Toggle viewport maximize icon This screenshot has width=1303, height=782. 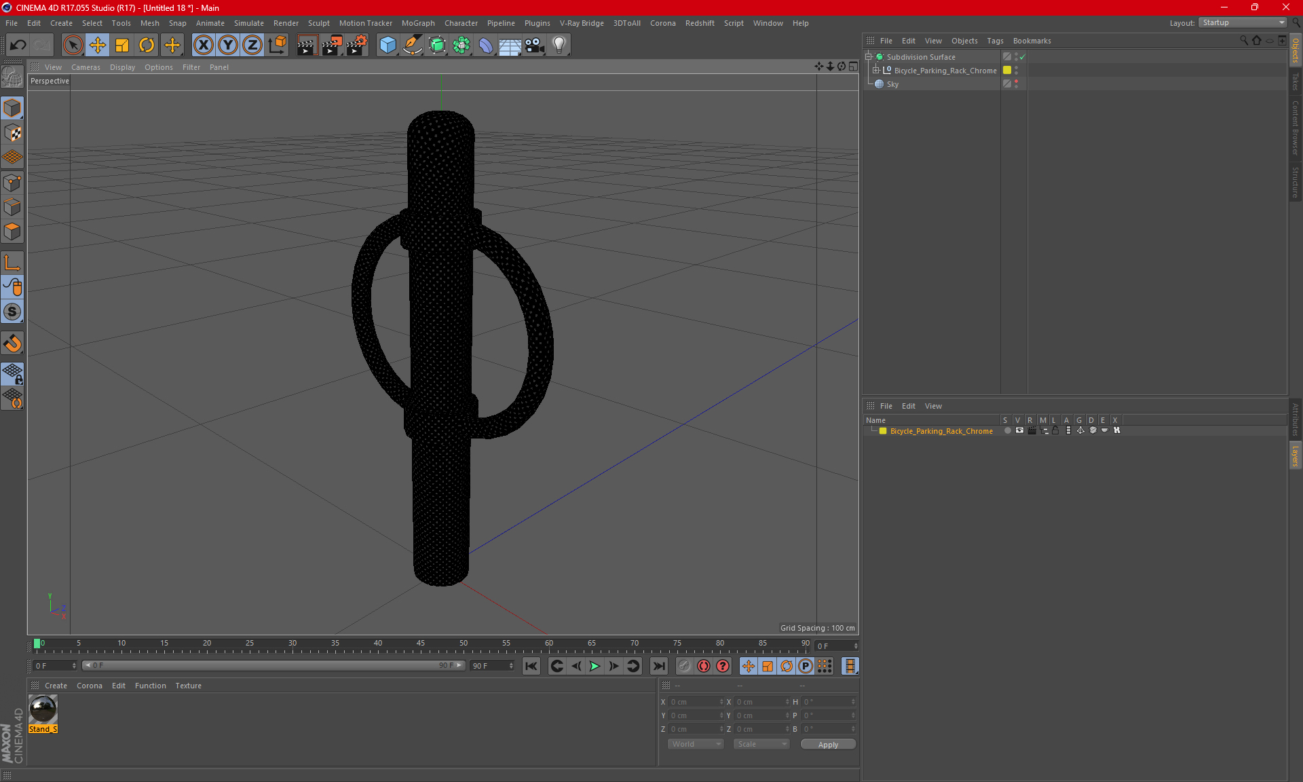853,67
